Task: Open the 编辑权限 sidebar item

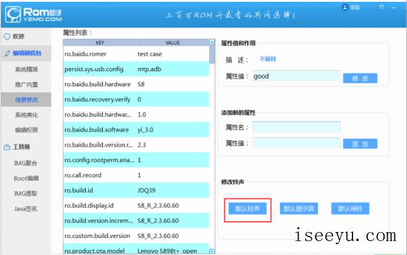Action: (26, 130)
